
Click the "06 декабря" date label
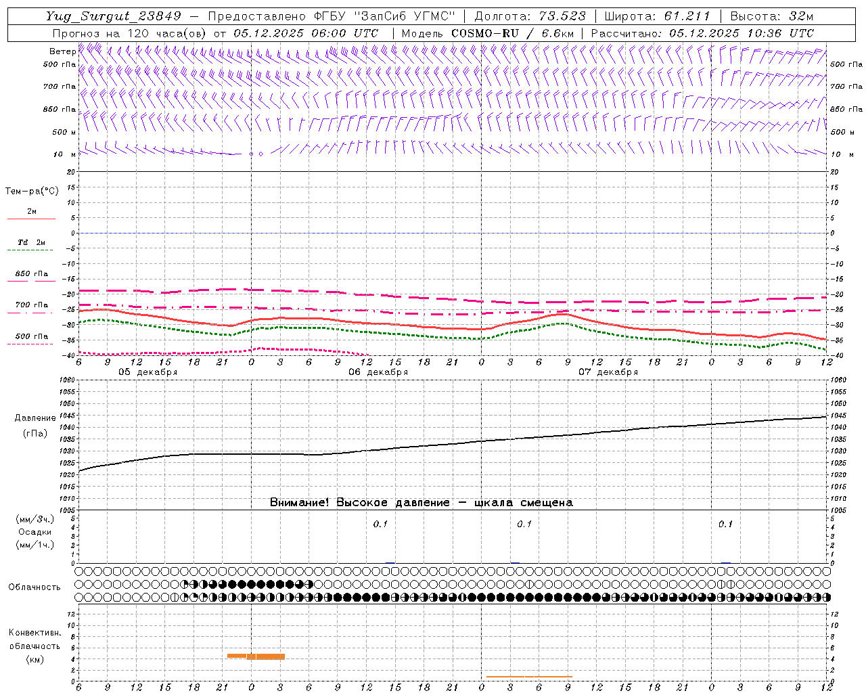[378, 372]
